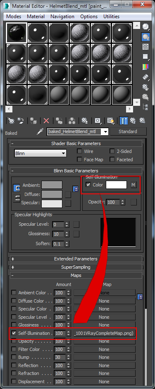
Task: Click the Get Material icon
Action: pos(11,121)
